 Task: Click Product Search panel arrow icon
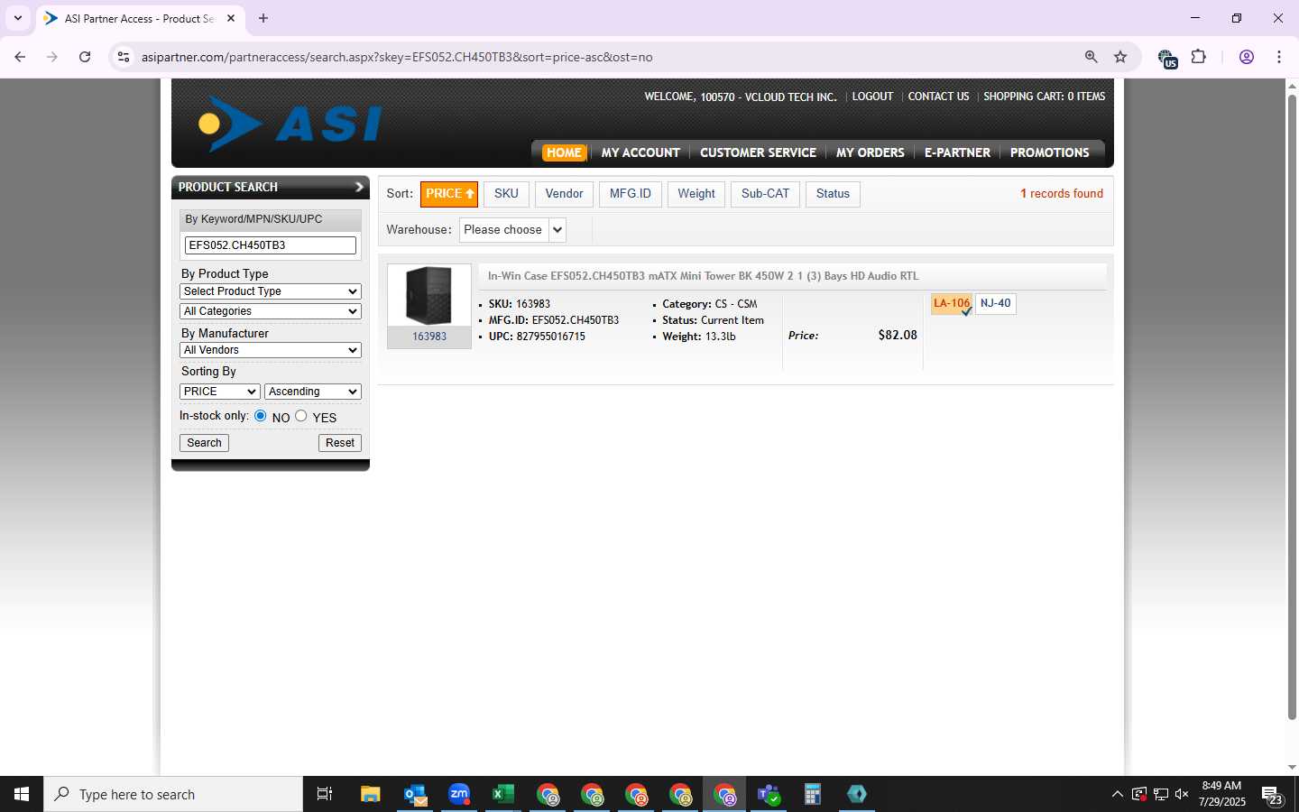(x=359, y=187)
